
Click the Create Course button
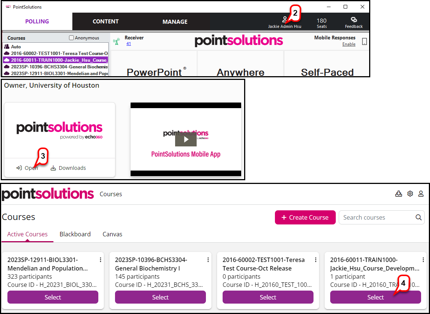tap(305, 217)
